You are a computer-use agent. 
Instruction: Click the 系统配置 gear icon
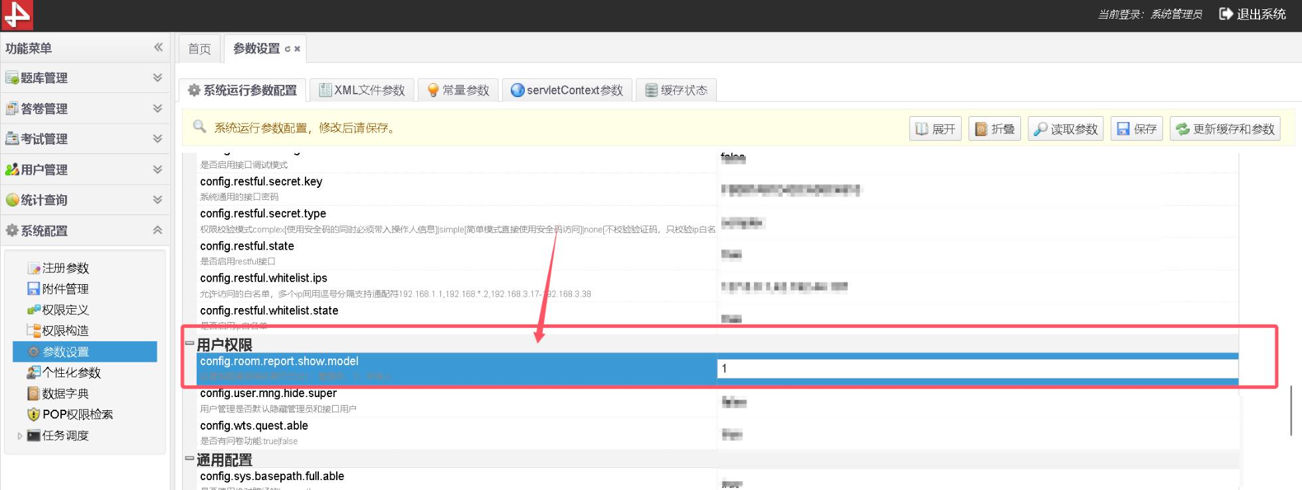(x=12, y=230)
